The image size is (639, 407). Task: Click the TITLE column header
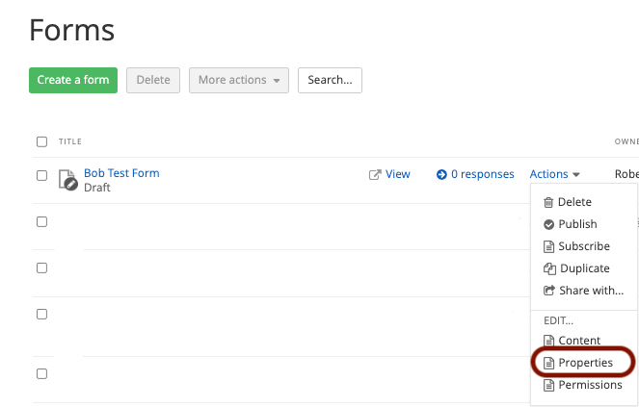tap(70, 141)
